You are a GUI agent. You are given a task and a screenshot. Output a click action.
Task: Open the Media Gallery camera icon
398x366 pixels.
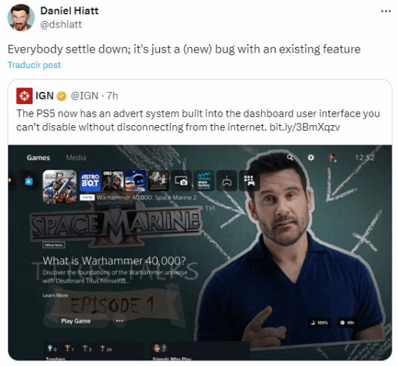point(181,181)
